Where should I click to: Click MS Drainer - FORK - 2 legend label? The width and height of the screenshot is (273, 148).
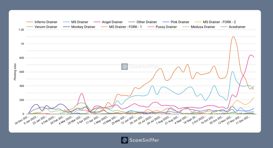pyautogui.click(x=219, y=22)
